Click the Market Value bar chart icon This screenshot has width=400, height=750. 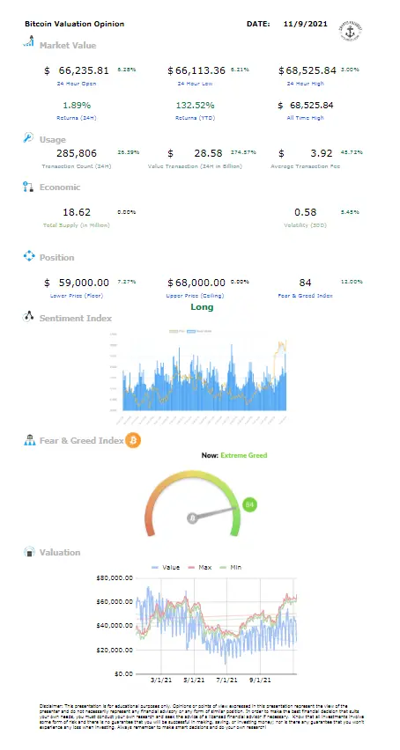[x=29, y=42]
